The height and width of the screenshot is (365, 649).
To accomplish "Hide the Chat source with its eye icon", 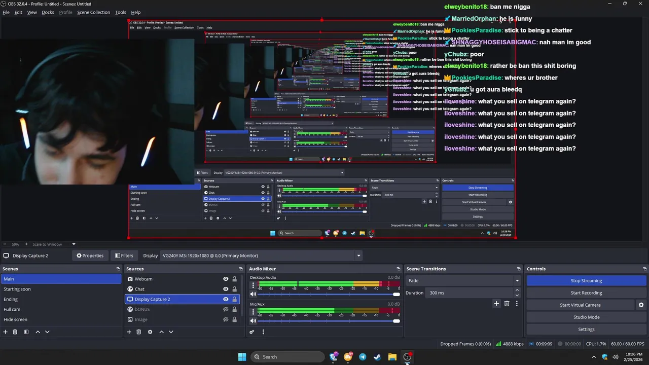I will (x=226, y=289).
